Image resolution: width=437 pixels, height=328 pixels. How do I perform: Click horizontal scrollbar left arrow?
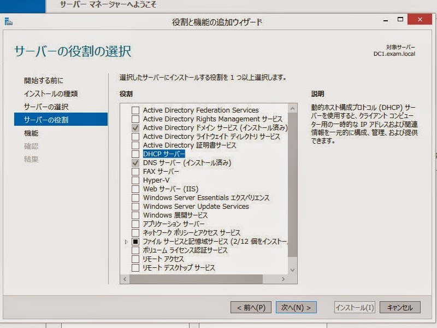(x=125, y=279)
